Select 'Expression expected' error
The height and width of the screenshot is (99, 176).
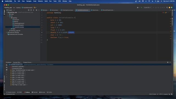(x=18, y=67)
